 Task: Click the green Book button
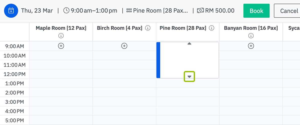(256, 11)
